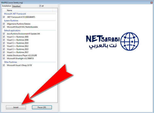Toggle Visual C++ Runtimes 2010 checkbox
The height and width of the screenshot is (113, 154).
tap(4, 43)
